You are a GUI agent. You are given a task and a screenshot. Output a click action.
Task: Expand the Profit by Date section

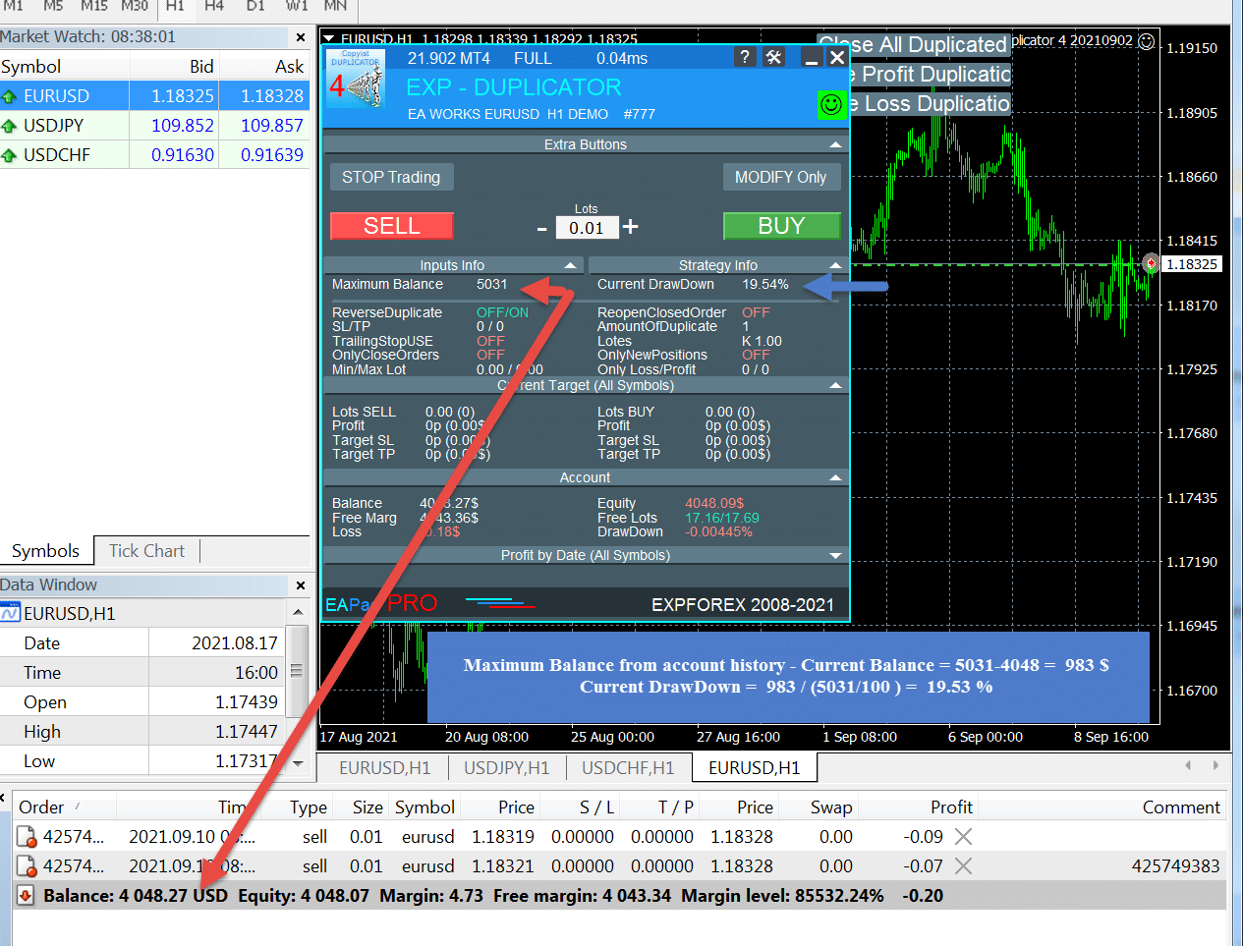pos(835,555)
